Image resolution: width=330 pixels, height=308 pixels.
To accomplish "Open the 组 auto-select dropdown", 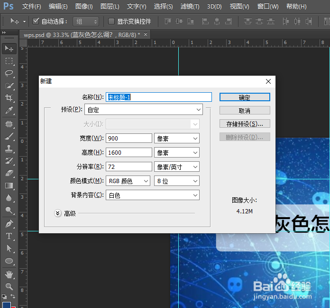I will coord(86,21).
